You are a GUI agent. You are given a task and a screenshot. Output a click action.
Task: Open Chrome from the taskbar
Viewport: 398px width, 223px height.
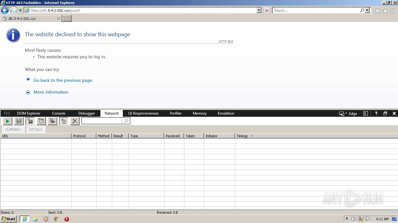[56, 219]
